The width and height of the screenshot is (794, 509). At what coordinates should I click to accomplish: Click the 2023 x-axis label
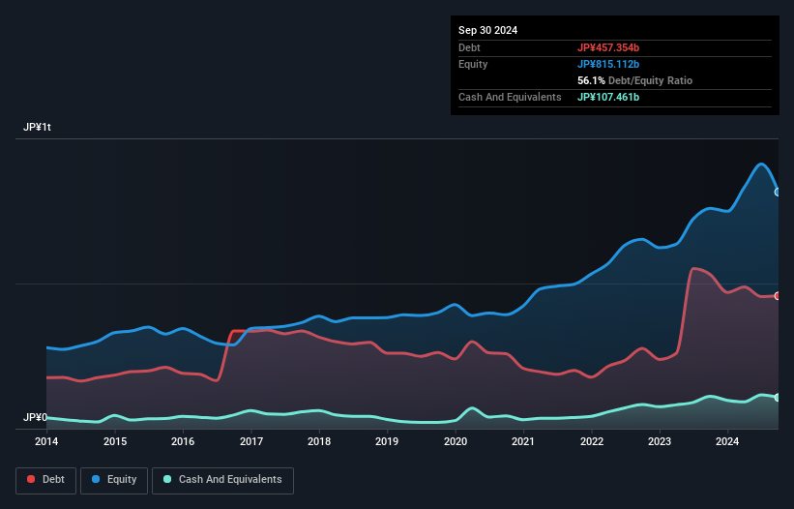point(660,441)
